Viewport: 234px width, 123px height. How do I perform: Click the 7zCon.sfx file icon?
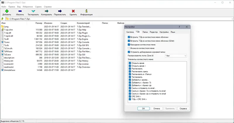coord(2,48)
